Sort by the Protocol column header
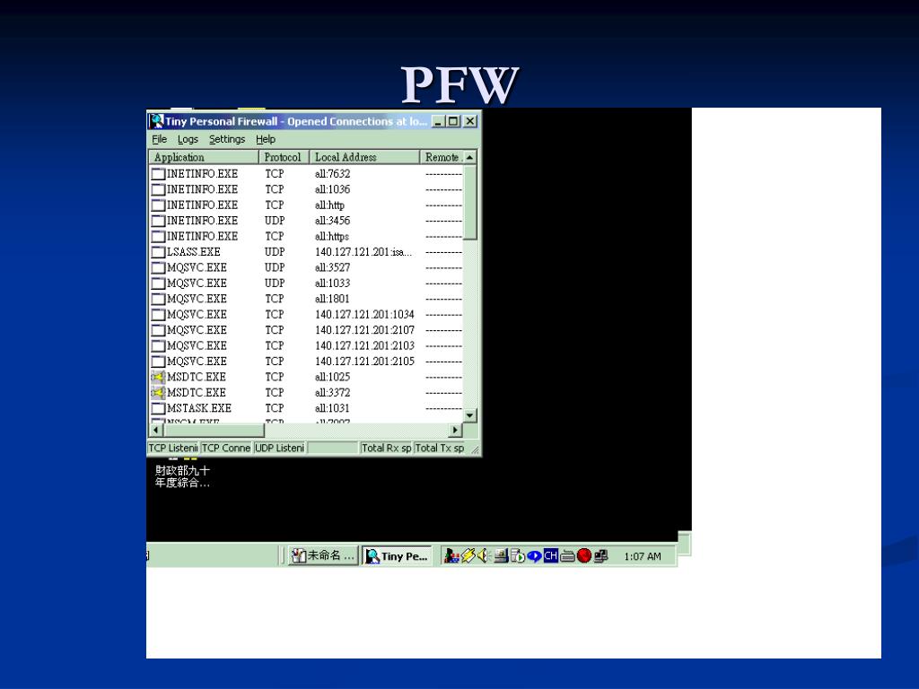The height and width of the screenshot is (689, 919). pos(284,157)
